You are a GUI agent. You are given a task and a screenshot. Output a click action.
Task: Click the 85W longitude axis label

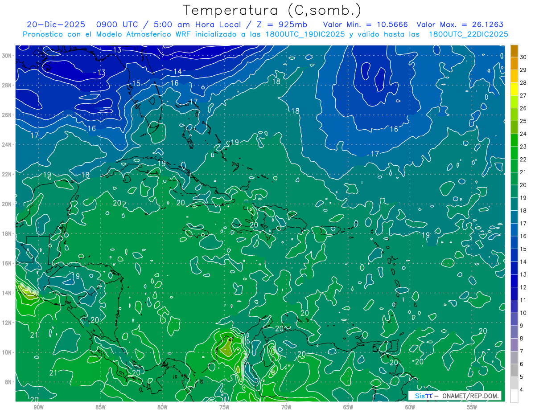click(x=100, y=407)
